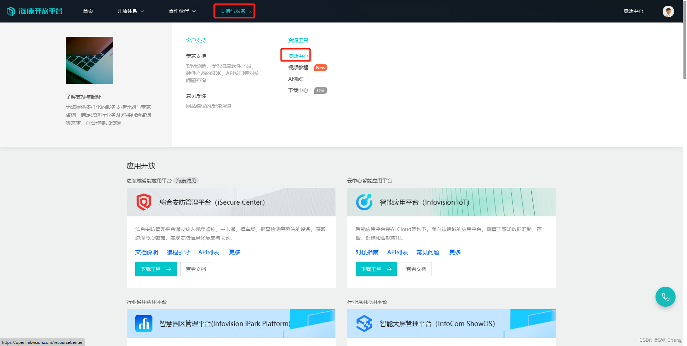The height and width of the screenshot is (346, 687).
Task: Click the iPark Platform building icon
Action: pos(144,324)
